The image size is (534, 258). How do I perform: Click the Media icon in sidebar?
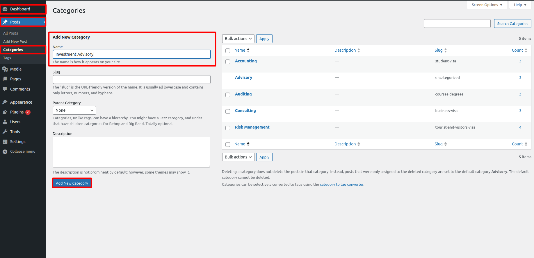5,69
